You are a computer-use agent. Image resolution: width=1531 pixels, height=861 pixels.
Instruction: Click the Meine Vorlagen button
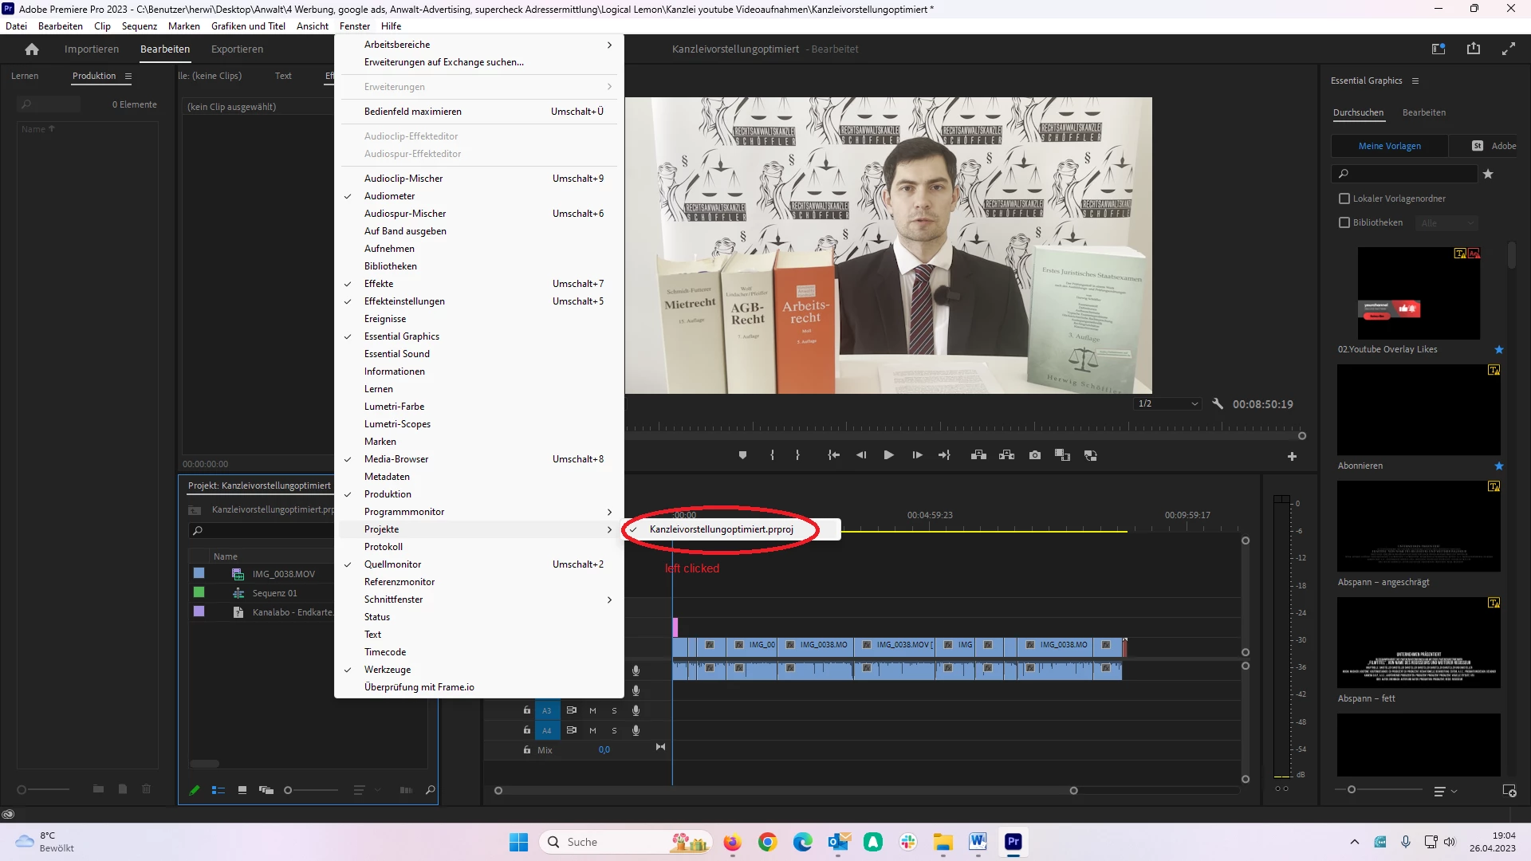(1389, 146)
